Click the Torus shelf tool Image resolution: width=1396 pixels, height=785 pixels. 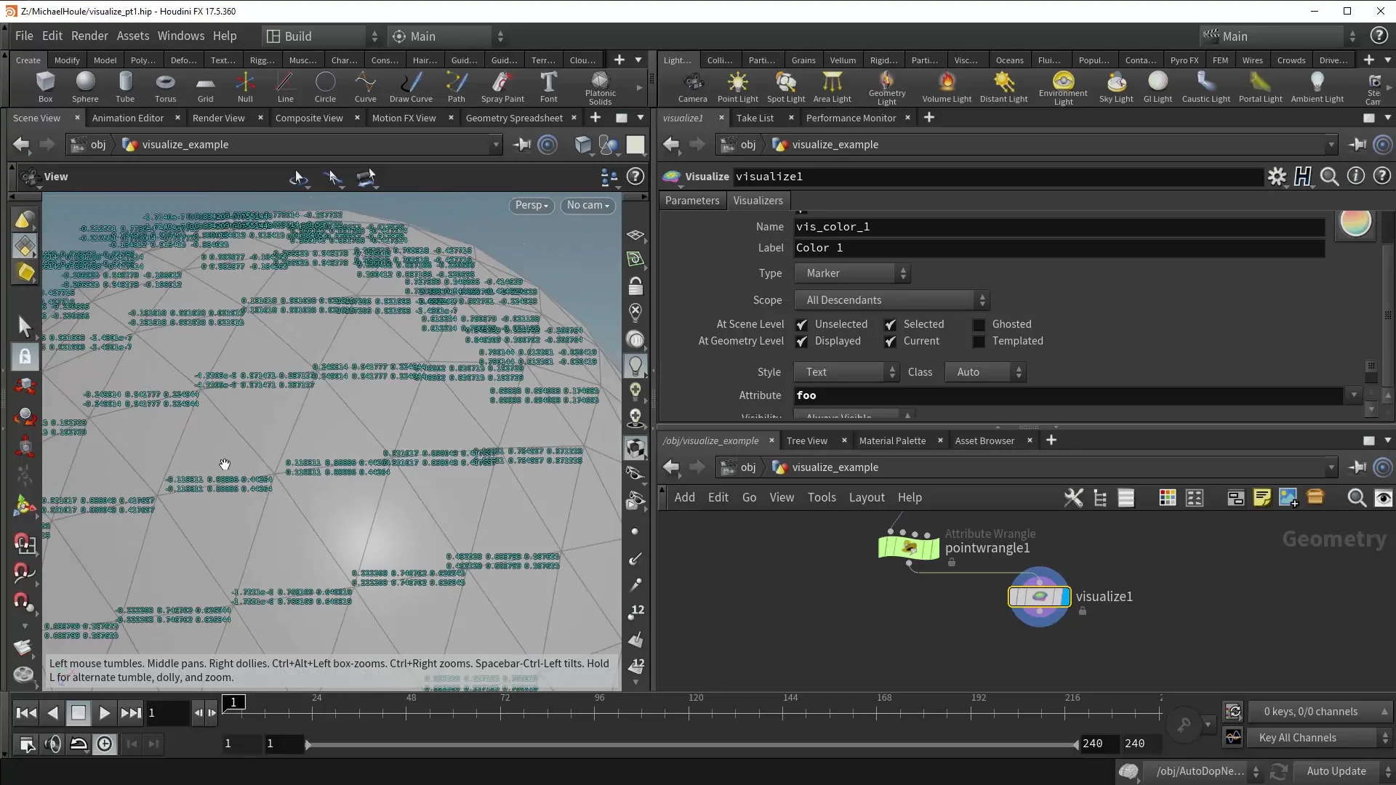165,86
